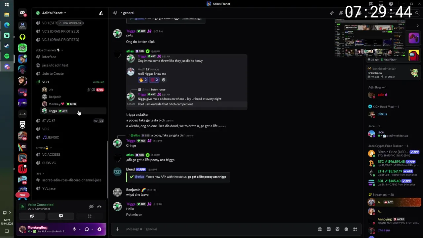Screen dimensions: 423x238
Task: Open the Windows Start menu
Action: tap(7, 4)
